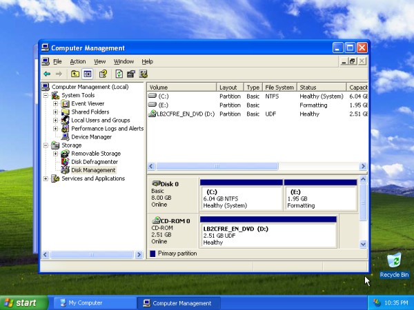Viewport: 414px width, 310px height.
Task: Select Computer Management (Local) root node
Action: [90, 87]
